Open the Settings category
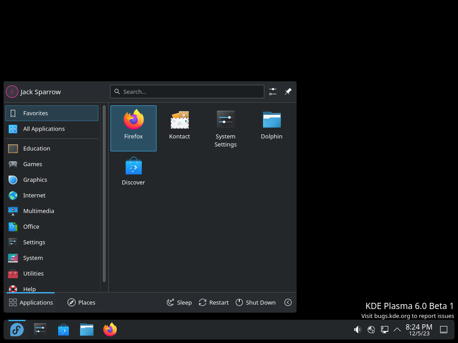Image resolution: width=458 pixels, height=343 pixels. click(52, 242)
